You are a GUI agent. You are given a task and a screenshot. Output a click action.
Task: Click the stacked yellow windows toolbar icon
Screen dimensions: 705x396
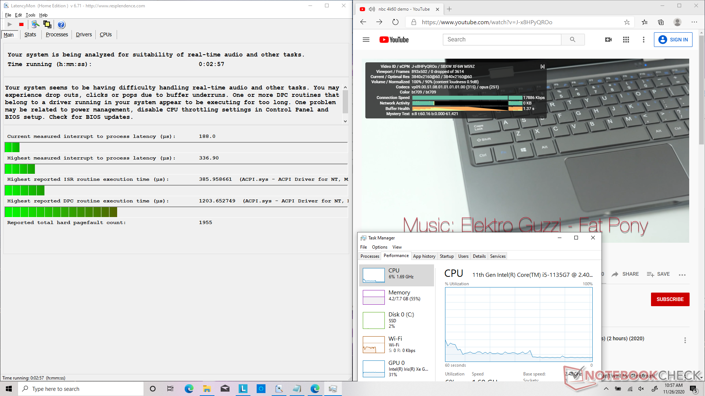[47, 25]
